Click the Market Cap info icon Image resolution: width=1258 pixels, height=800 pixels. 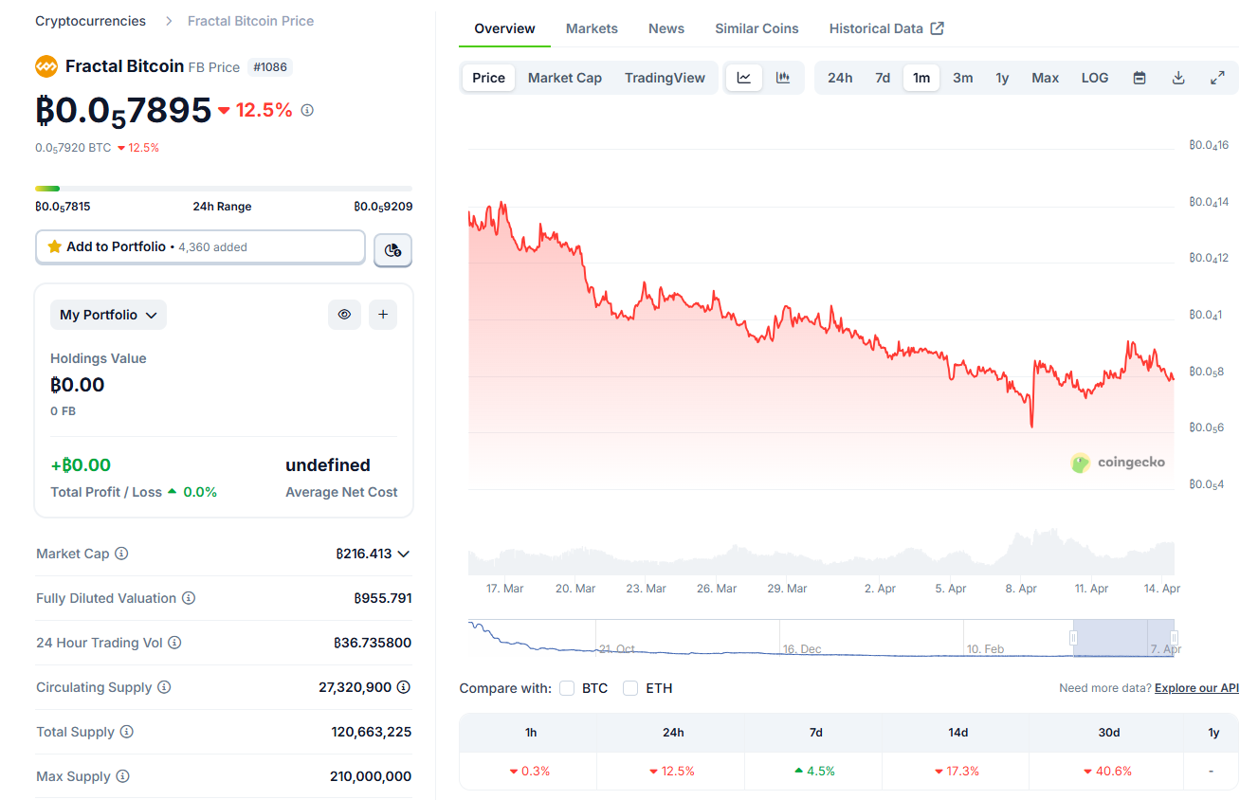[121, 554]
